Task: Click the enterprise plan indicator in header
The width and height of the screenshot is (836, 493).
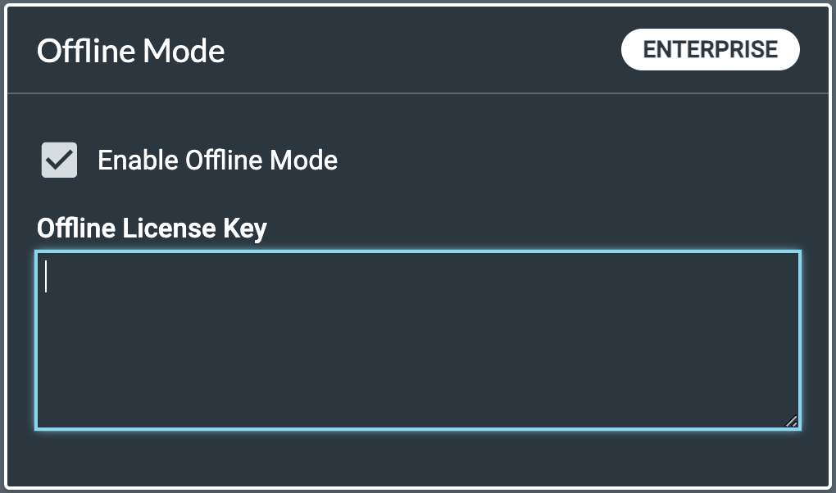Action: [710, 49]
